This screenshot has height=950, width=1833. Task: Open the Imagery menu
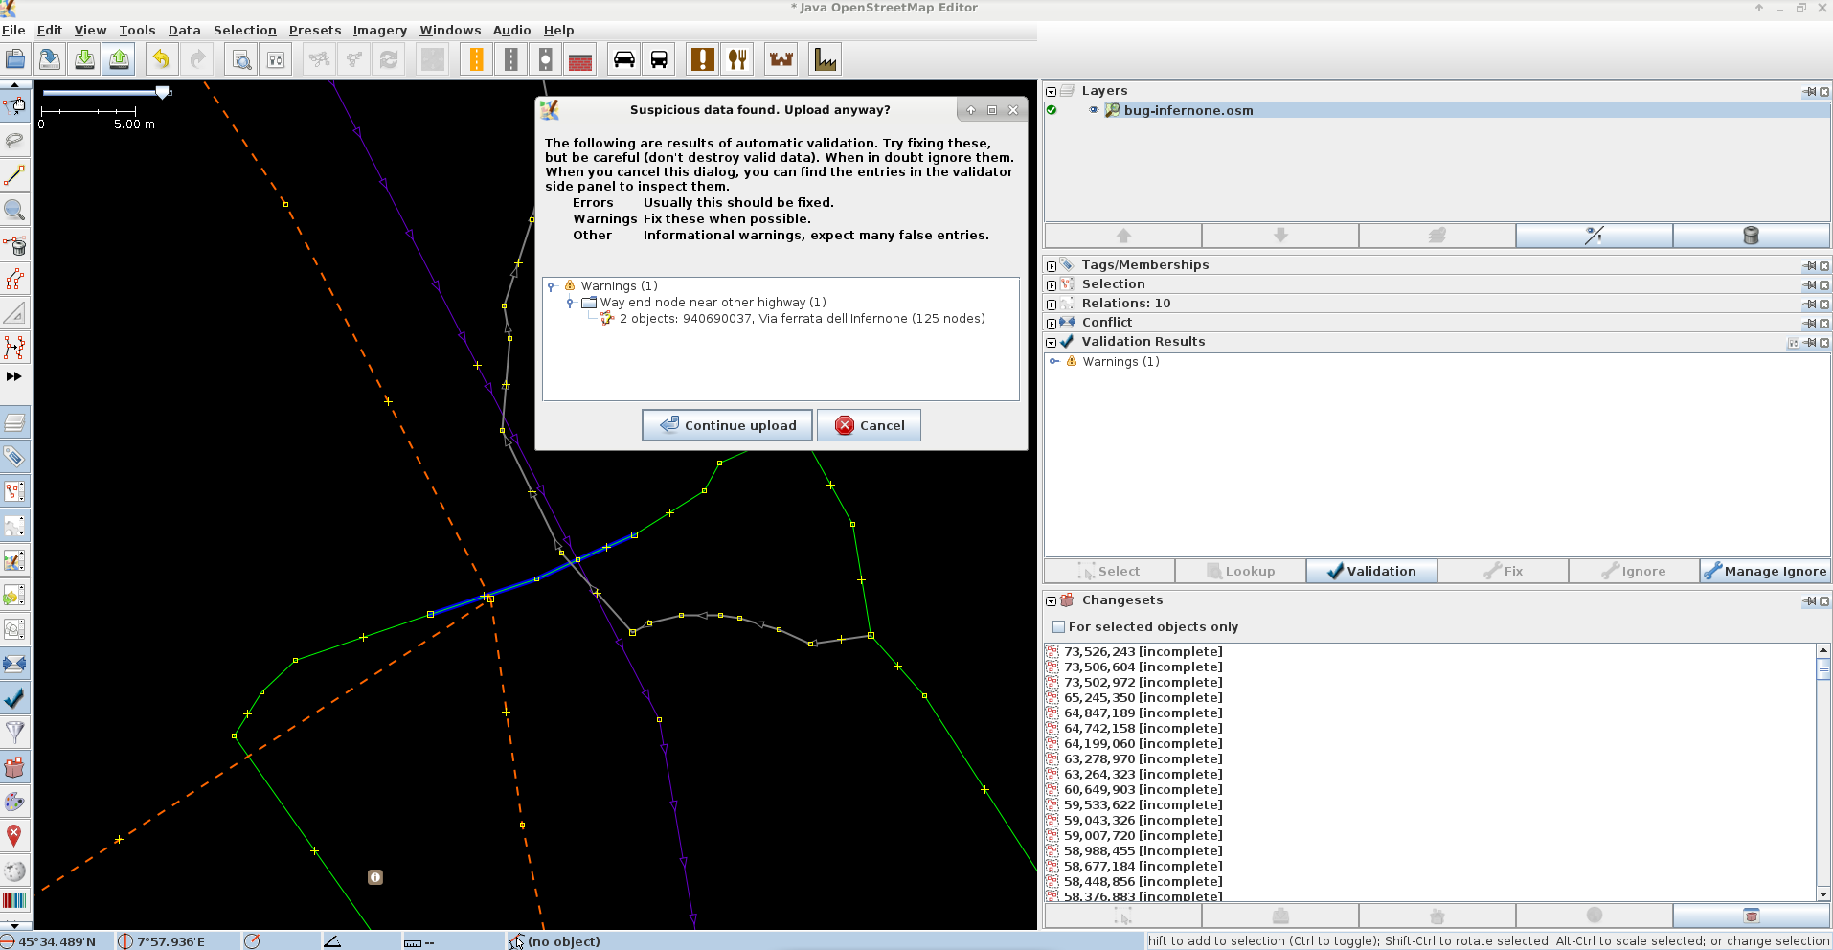point(379,30)
